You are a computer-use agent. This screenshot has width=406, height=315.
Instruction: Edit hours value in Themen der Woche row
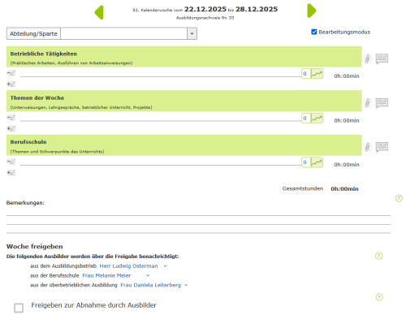pos(305,119)
